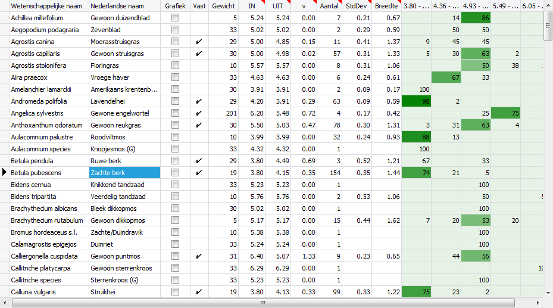Toggle the Grafiek checkbox for Bromus hordeaceus s.l.
Screen dimensions: 553x308
click(x=175, y=232)
